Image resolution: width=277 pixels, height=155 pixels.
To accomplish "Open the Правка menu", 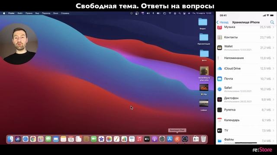I will [29, 13].
